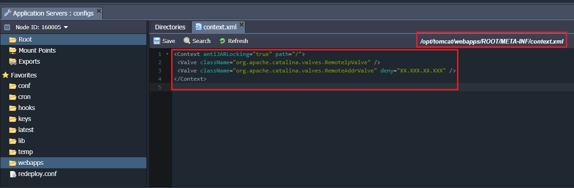Open the hooks favorites folder
Image resolution: width=574 pixels, height=188 pixels.
pyautogui.click(x=27, y=108)
